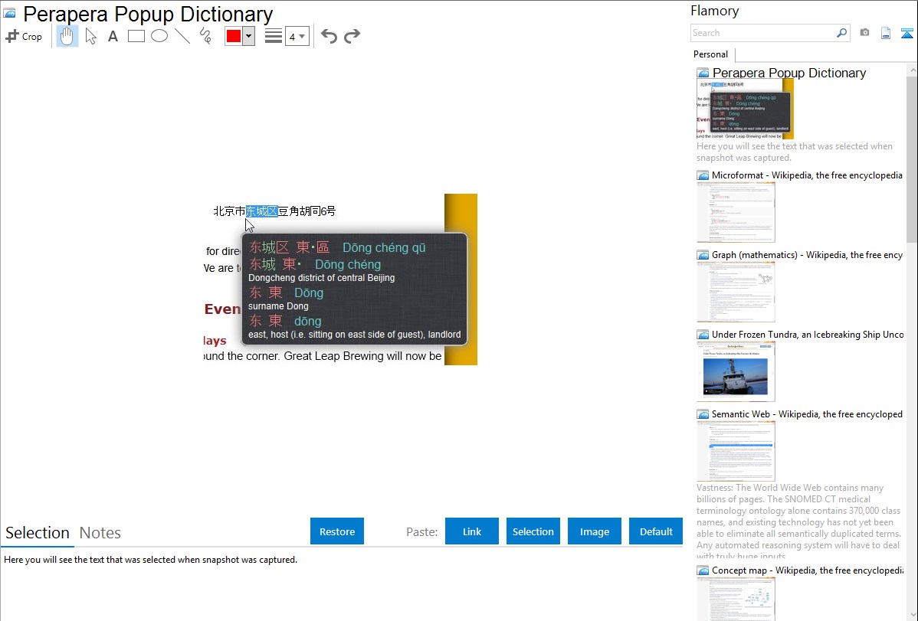The width and height of the screenshot is (918, 621).
Task: Click the snapshot icon beside the main title
Action: pyautogui.click(x=9, y=13)
